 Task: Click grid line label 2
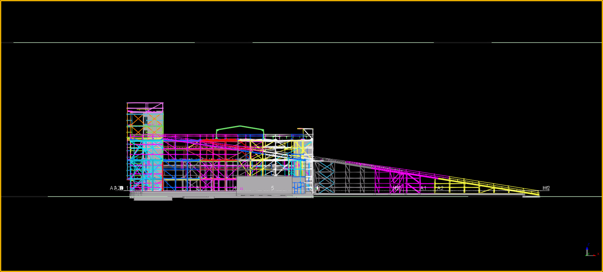160,188
